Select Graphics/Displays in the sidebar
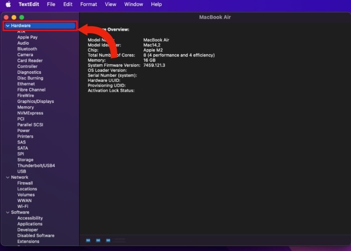Screen dimensions: 351x251 pyautogui.click(x=36, y=101)
